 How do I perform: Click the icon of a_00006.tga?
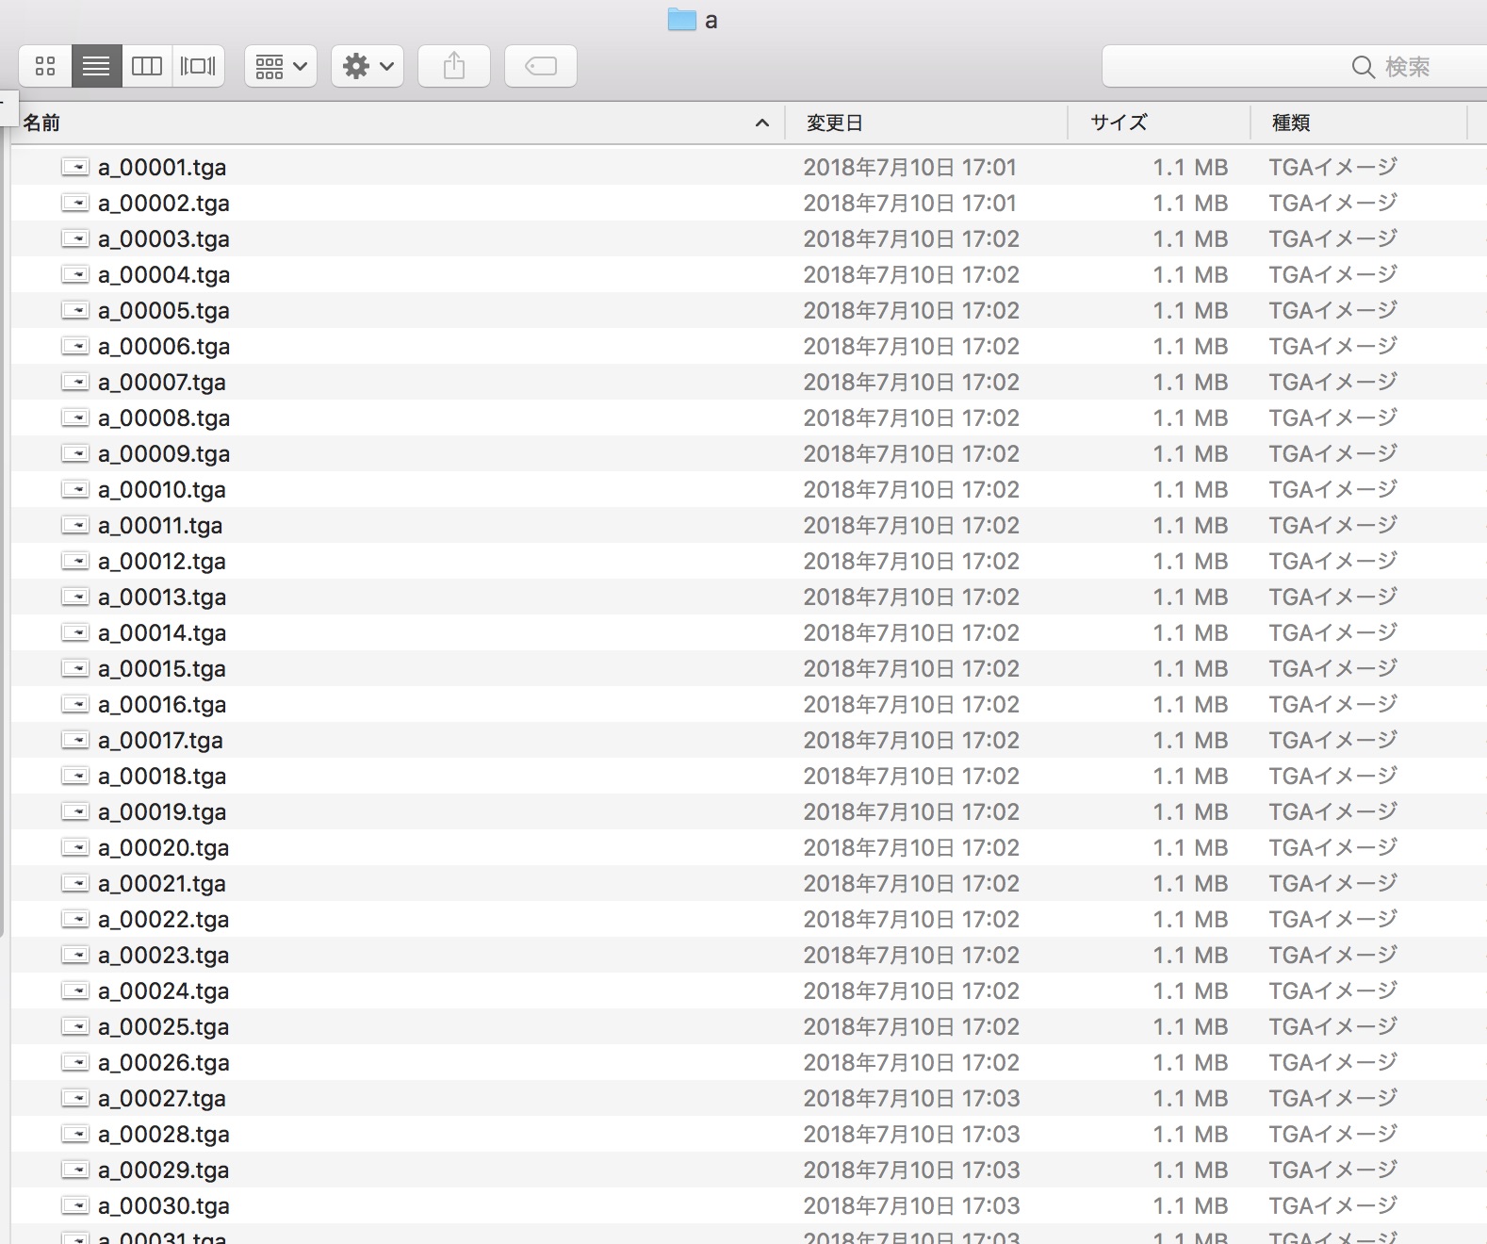[75, 346]
